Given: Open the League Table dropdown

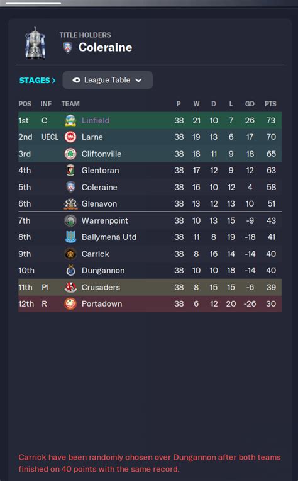Looking at the screenshot, I should (108, 80).
